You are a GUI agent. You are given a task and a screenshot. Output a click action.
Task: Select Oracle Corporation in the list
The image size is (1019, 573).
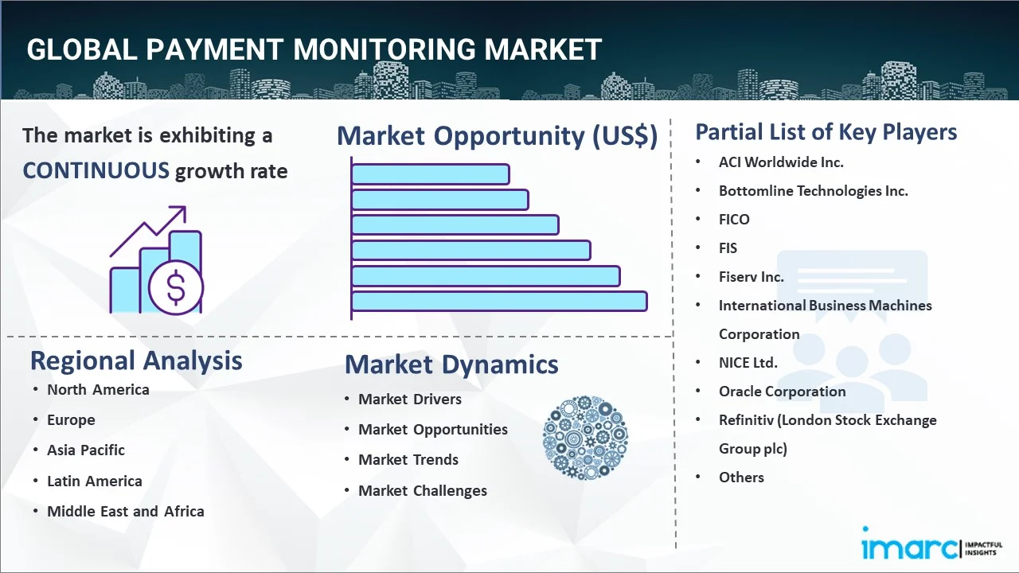[782, 391]
